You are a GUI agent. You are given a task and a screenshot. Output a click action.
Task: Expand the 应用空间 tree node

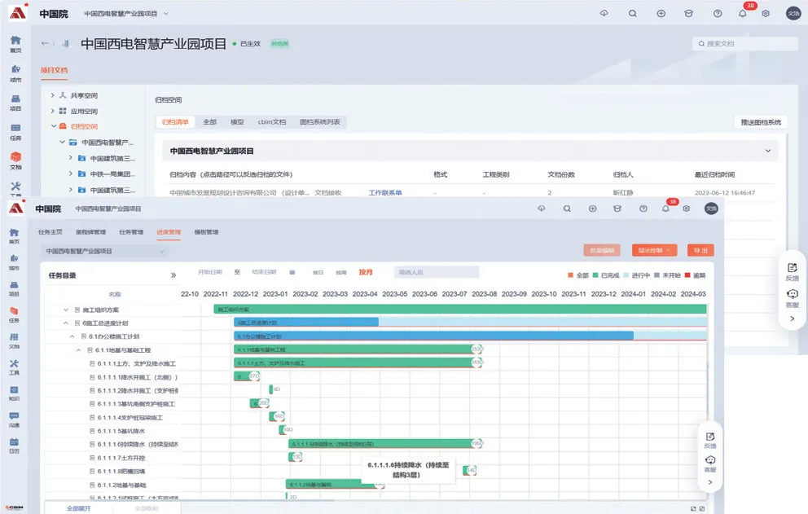pyautogui.click(x=53, y=111)
